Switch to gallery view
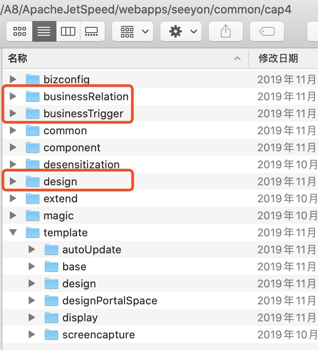This screenshot has width=318, height=350. (x=92, y=31)
